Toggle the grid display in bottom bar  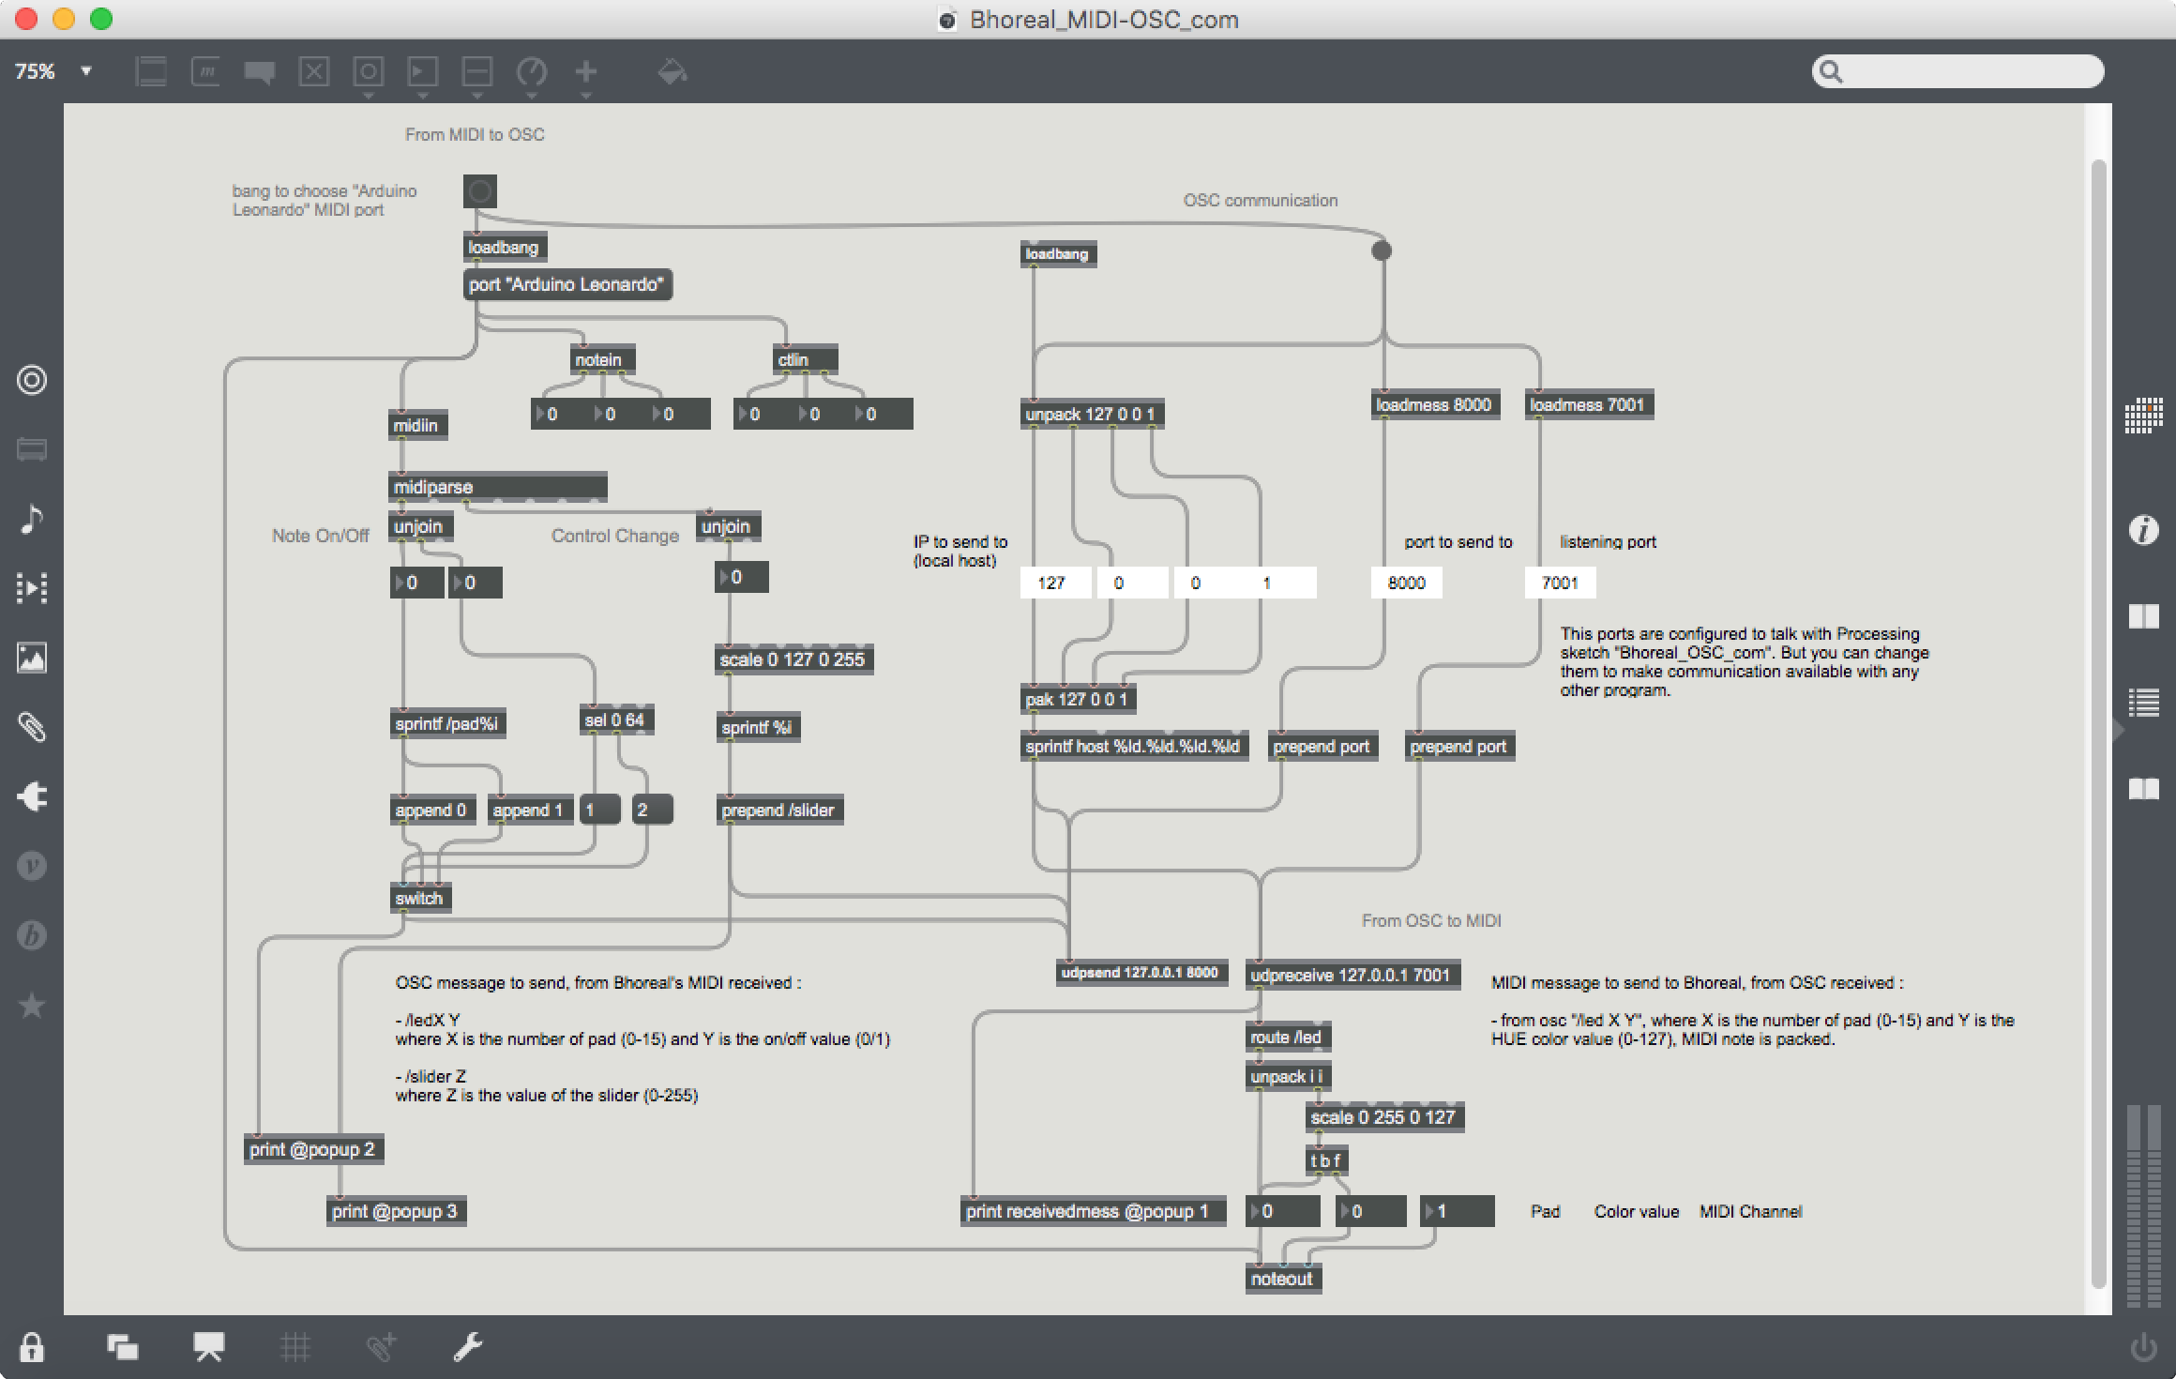coord(295,1347)
